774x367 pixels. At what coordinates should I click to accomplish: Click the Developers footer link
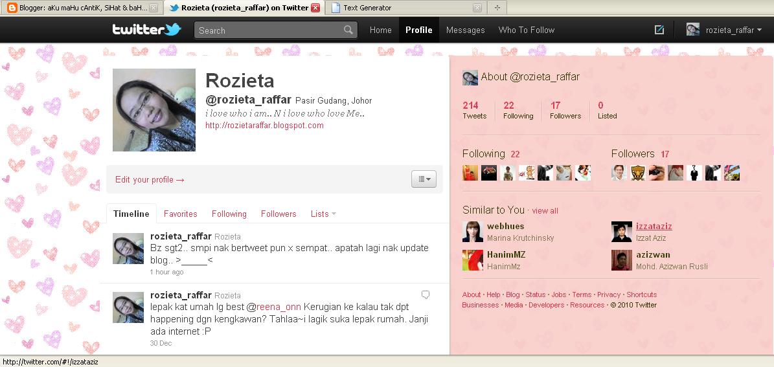(x=547, y=305)
